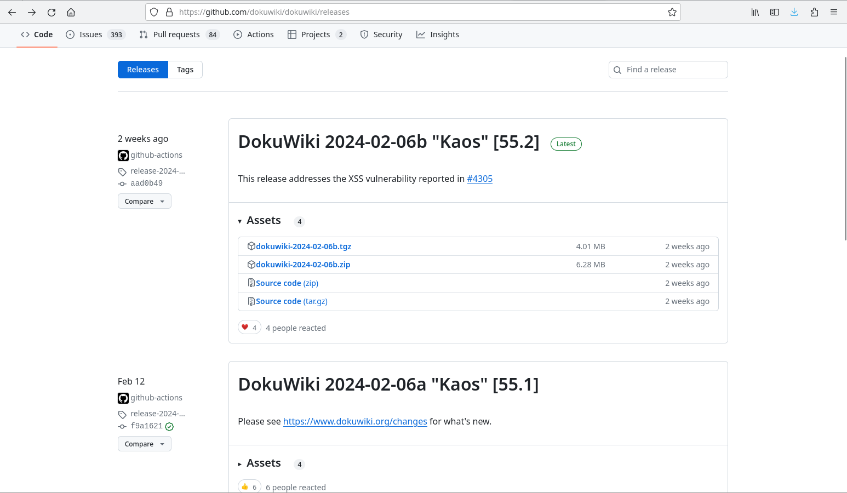Viewport: 847px width, 493px height.
Task: Toggle the thumbs up reaction on 55.1
Action: 249,486
